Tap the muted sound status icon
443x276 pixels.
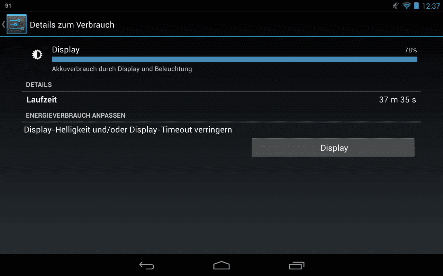pyautogui.click(x=396, y=6)
